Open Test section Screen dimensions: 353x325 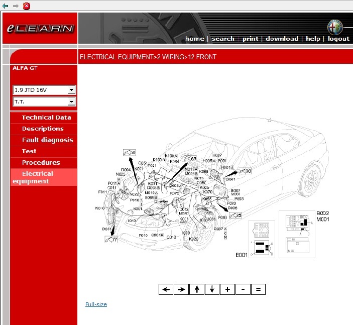(x=29, y=151)
